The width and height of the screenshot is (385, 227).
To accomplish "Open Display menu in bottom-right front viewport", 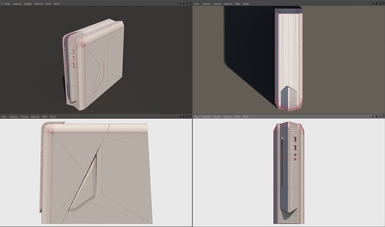I will 217,117.
